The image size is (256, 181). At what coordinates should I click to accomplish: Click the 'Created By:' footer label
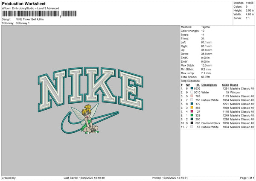click(x=9, y=178)
